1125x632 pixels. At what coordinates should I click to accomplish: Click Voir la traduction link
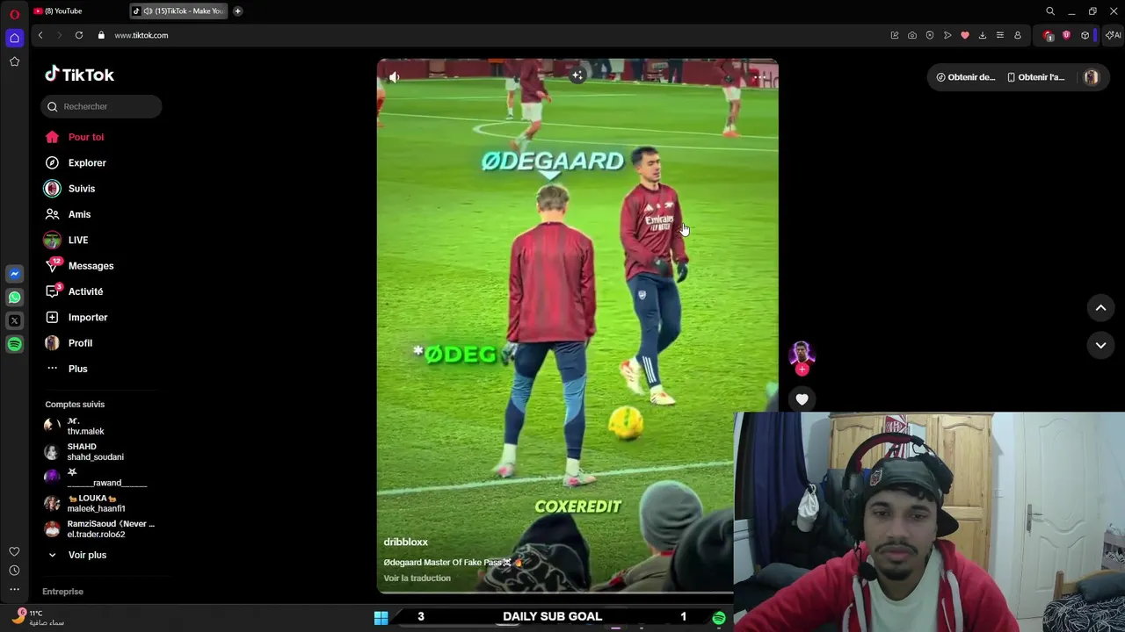click(x=417, y=578)
